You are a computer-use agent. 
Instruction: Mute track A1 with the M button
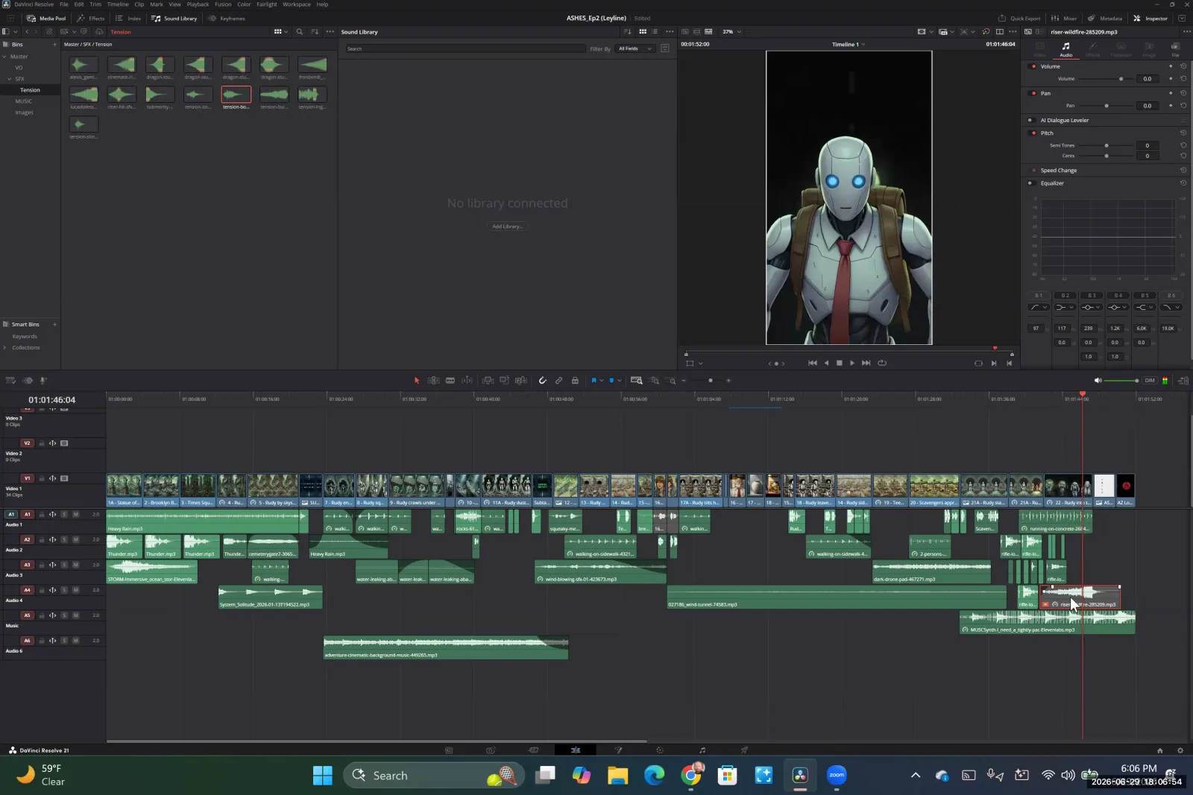pos(75,514)
